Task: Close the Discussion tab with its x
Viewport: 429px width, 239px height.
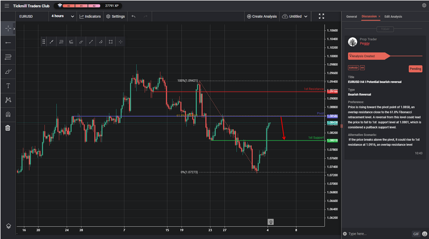Action: pyautogui.click(x=379, y=17)
